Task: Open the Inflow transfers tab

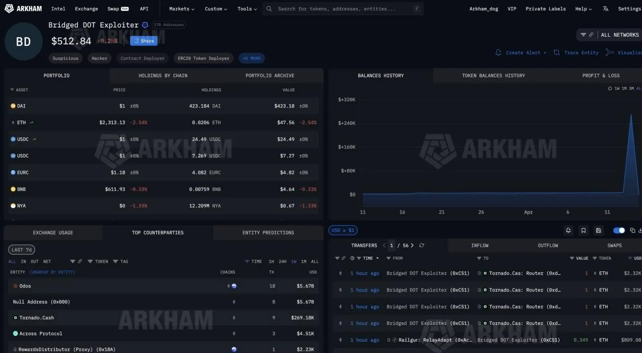Action: tap(480, 245)
